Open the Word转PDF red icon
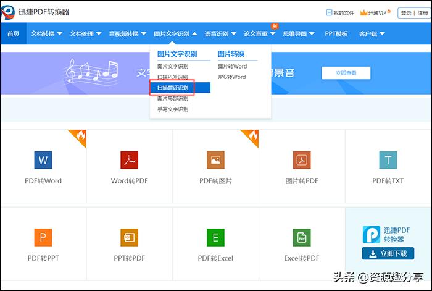The image size is (432, 291). [x=129, y=160]
